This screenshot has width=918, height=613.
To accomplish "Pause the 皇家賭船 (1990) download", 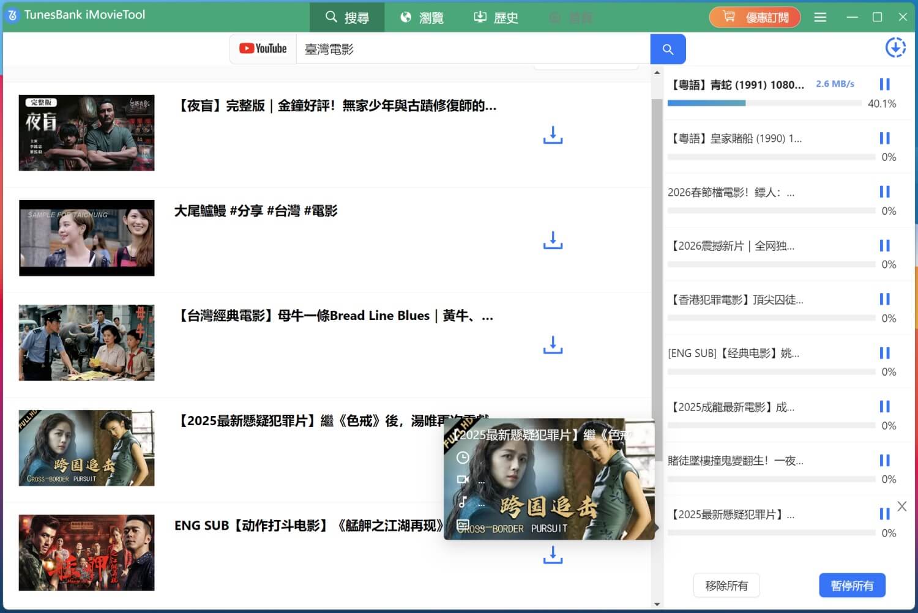I will coord(884,138).
